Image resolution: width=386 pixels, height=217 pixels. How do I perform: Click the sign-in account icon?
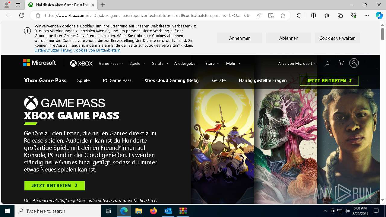pyautogui.click(x=354, y=63)
